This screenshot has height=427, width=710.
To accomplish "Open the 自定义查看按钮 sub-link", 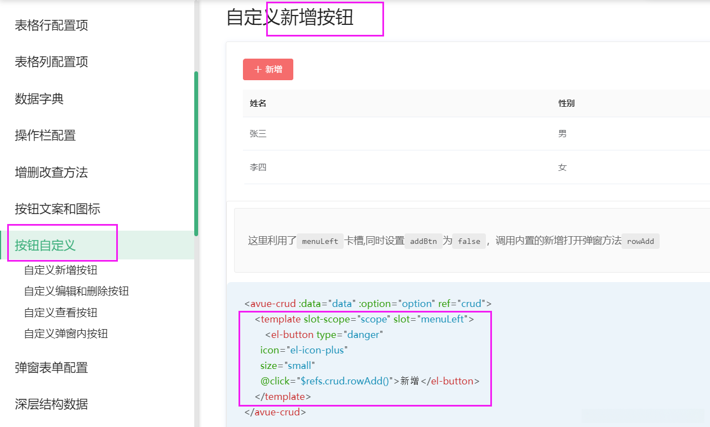I will [61, 313].
